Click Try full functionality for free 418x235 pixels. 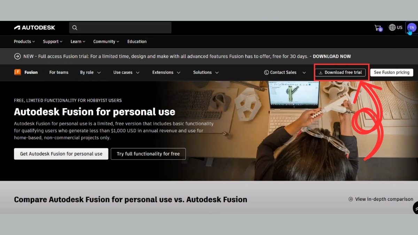pos(148,154)
